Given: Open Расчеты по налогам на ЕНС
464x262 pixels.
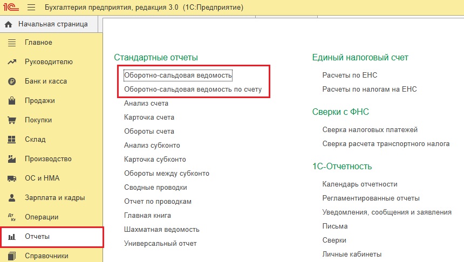Looking at the screenshot, I should click(x=370, y=89).
